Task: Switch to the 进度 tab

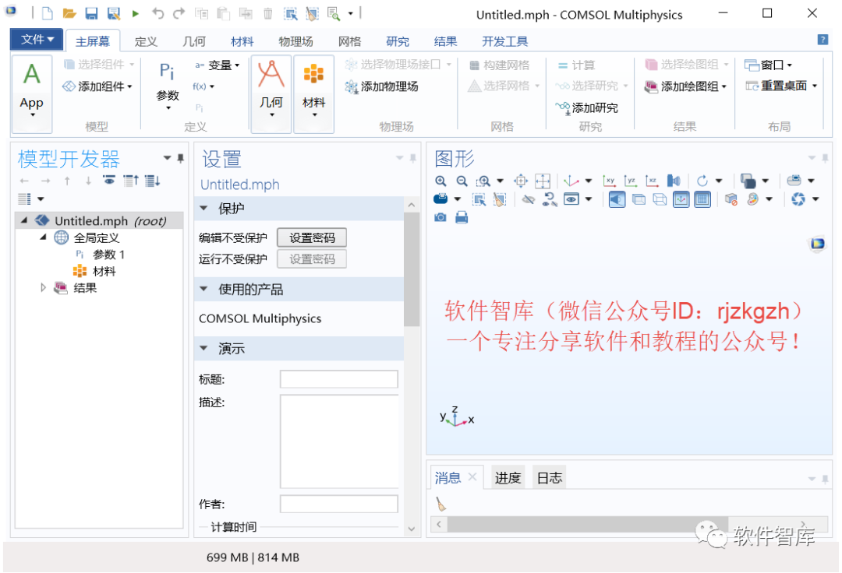Action: pyautogui.click(x=508, y=477)
